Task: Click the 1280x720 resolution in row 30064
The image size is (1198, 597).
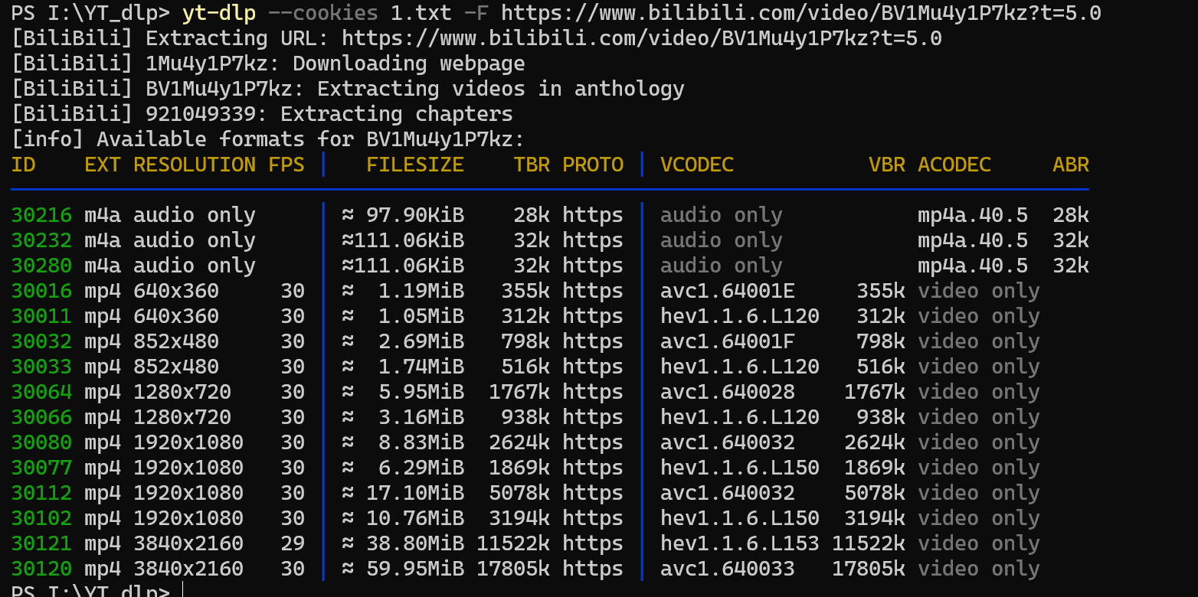Action: 182,392
